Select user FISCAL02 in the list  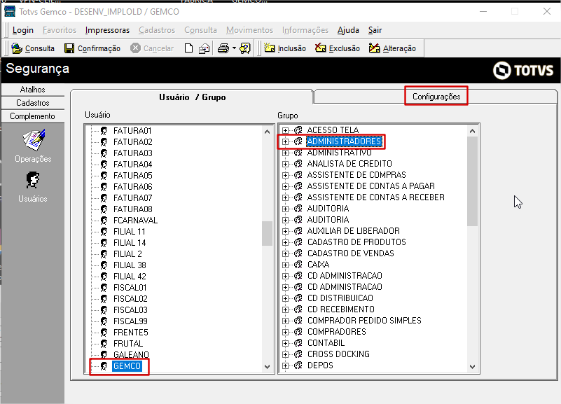coord(130,299)
